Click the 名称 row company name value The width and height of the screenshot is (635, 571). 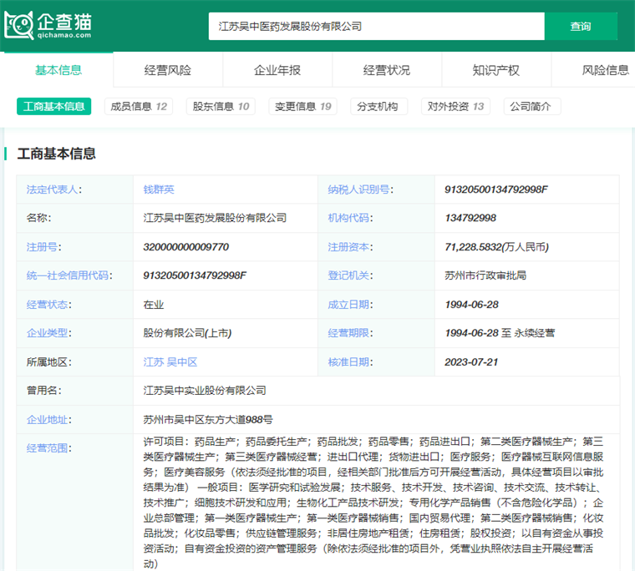pos(215,218)
